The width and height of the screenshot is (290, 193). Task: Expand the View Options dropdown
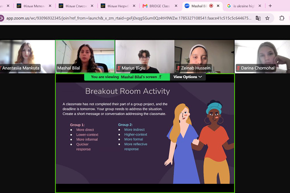(188, 77)
